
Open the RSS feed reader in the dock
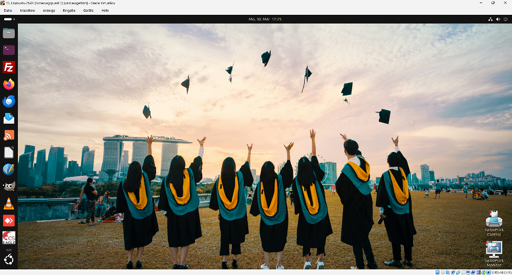point(9,135)
